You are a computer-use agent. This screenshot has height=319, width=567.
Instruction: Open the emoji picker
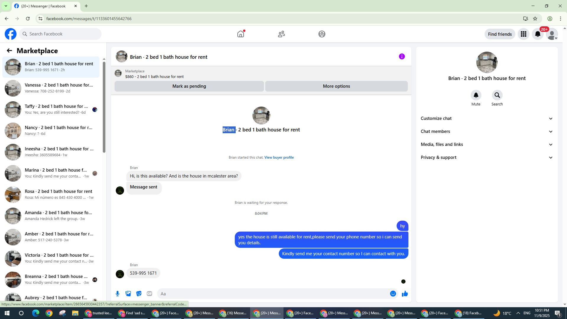click(393, 294)
